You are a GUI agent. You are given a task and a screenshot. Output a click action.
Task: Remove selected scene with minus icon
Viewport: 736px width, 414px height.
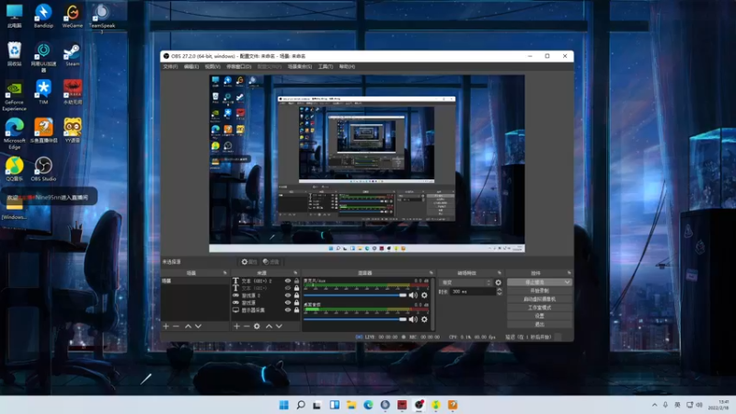coord(176,327)
